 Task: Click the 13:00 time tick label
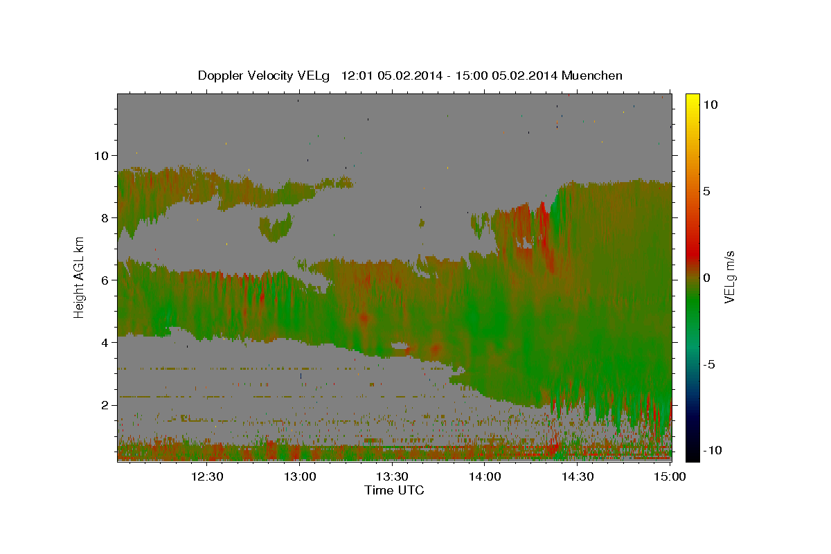click(x=300, y=476)
